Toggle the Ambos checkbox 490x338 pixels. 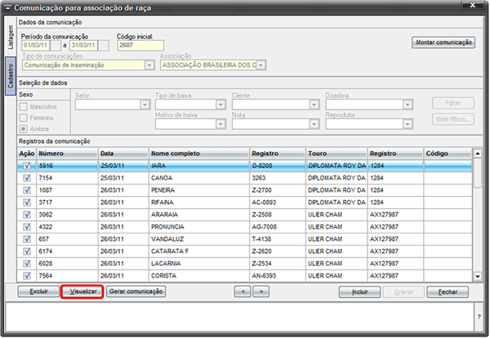click(x=24, y=129)
